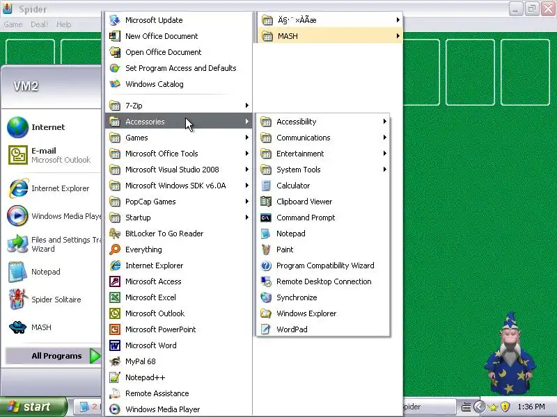Screen dimensions: 557x417
Task: Launch Clipboard Viewer icon
Action: point(266,202)
